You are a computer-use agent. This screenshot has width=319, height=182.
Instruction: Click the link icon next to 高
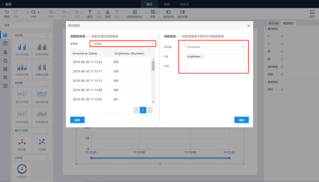tap(282, 59)
